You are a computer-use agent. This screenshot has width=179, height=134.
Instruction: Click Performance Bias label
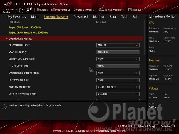click(19, 80)
